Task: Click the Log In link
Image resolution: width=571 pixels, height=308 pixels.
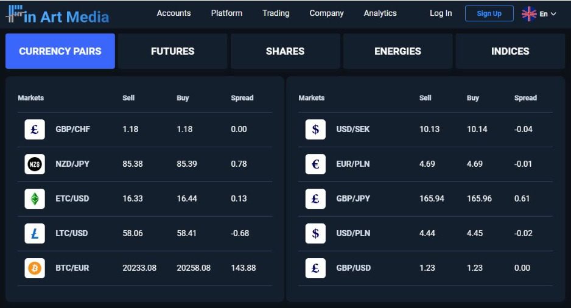Action: point(441,13)
